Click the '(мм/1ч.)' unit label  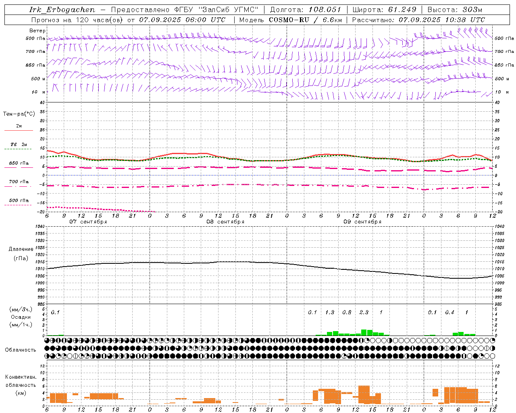(x=21, y=325)
